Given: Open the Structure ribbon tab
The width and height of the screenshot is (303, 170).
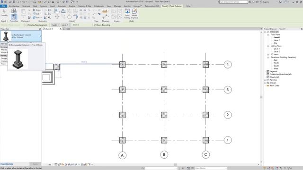Looking at the screenshot, I should 26,6.
